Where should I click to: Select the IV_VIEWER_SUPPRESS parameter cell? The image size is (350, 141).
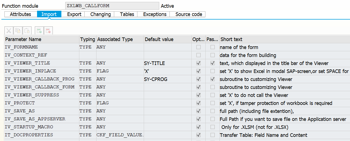point(42,95)
